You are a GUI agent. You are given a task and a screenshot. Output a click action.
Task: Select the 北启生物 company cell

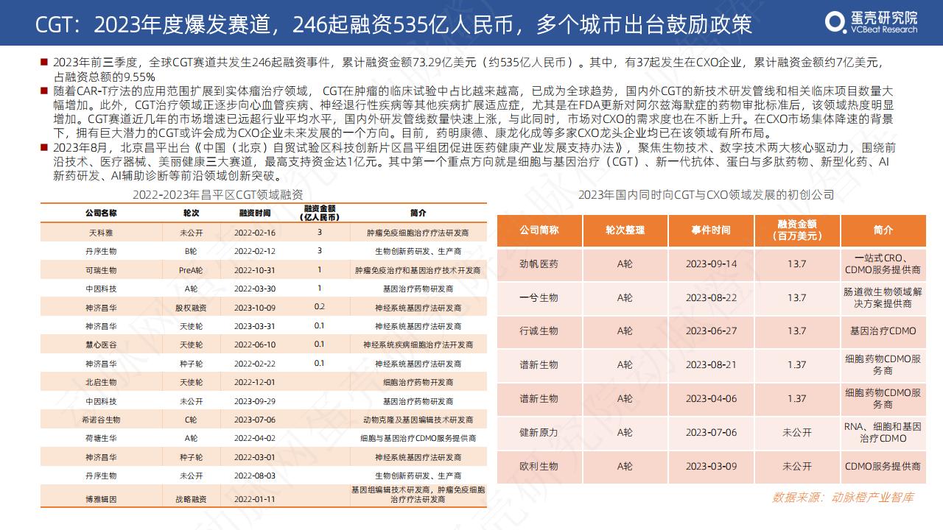click(x=102, y=382)
